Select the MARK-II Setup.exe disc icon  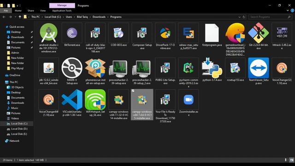pyautogui.click(x=72, y=68)
